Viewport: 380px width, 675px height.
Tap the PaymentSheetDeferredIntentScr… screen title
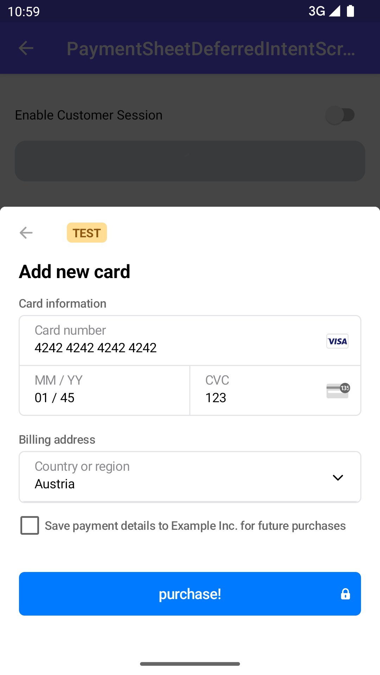(211, 49)
